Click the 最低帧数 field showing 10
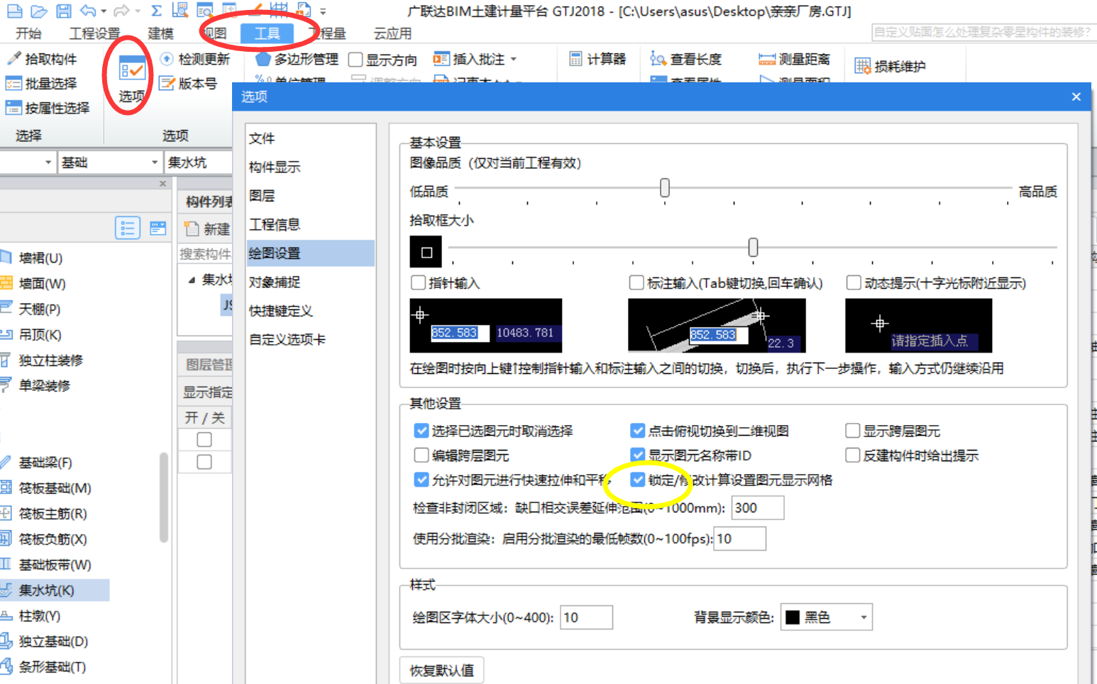The image size is (1097, 684). click(x=740, y=539)
